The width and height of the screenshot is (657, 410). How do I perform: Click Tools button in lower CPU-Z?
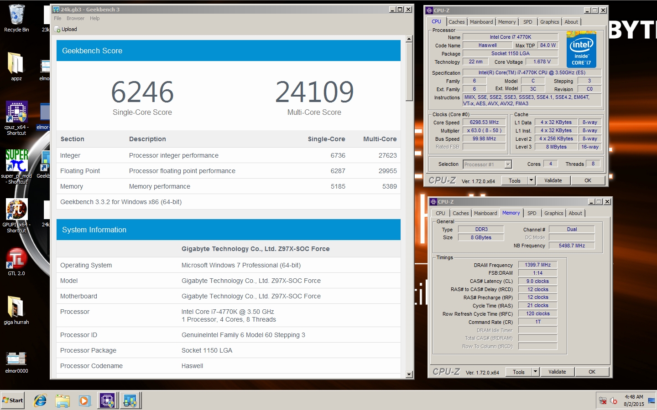tap(519, 372)
